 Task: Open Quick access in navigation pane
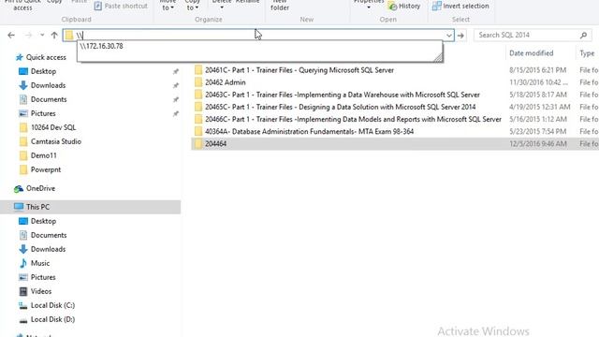46,57
